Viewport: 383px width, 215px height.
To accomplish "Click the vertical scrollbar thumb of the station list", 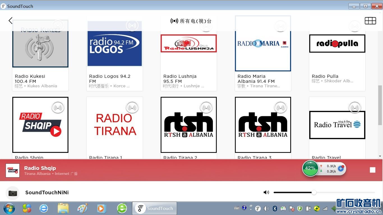I will click(380, 105).
